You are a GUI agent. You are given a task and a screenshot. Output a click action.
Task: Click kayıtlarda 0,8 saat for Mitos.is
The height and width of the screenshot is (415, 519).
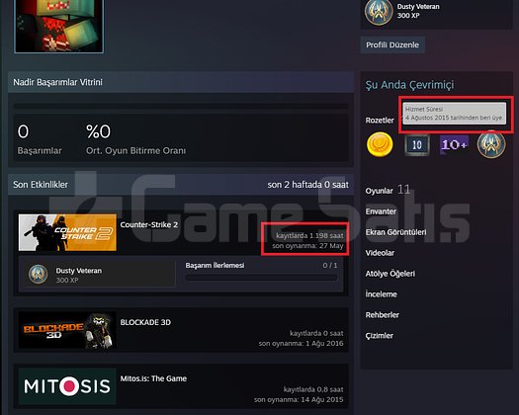(x=313, y=389)
